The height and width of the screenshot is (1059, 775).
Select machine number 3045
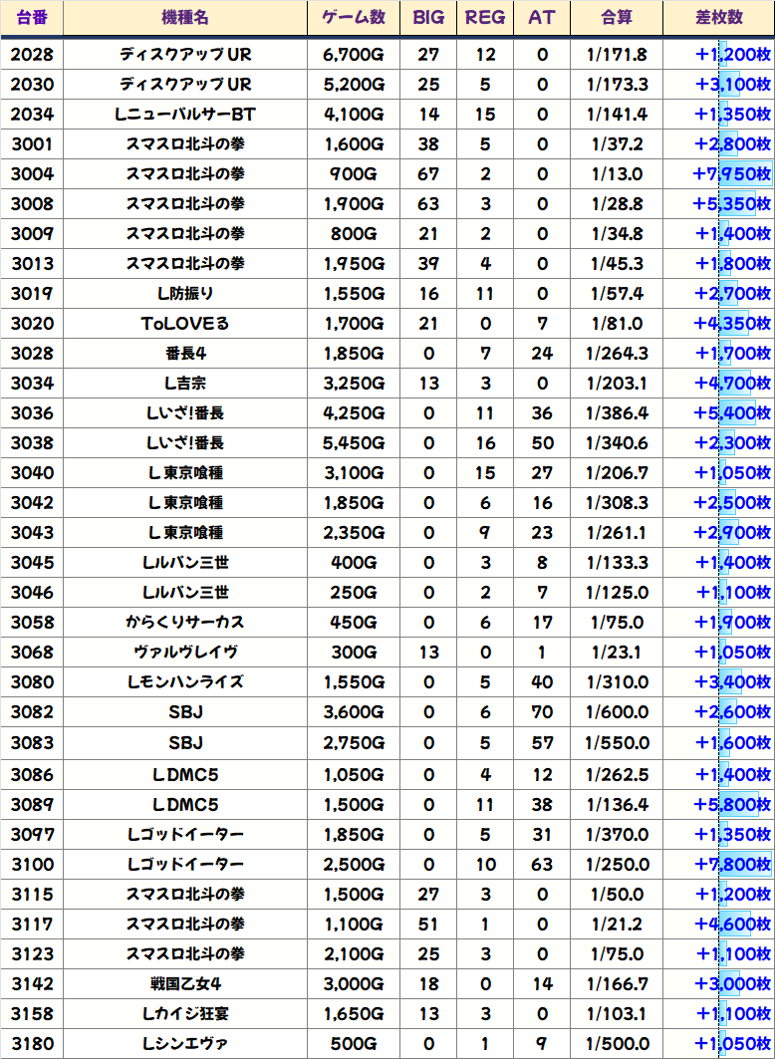pos(32,562)
